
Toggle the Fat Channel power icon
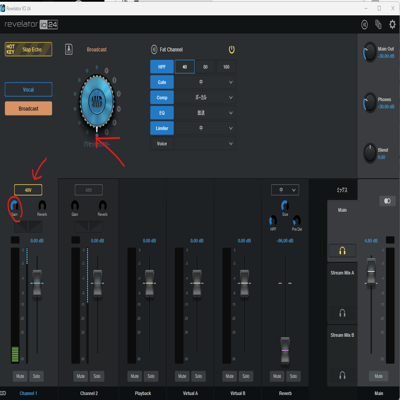click(x=232, y=50)
